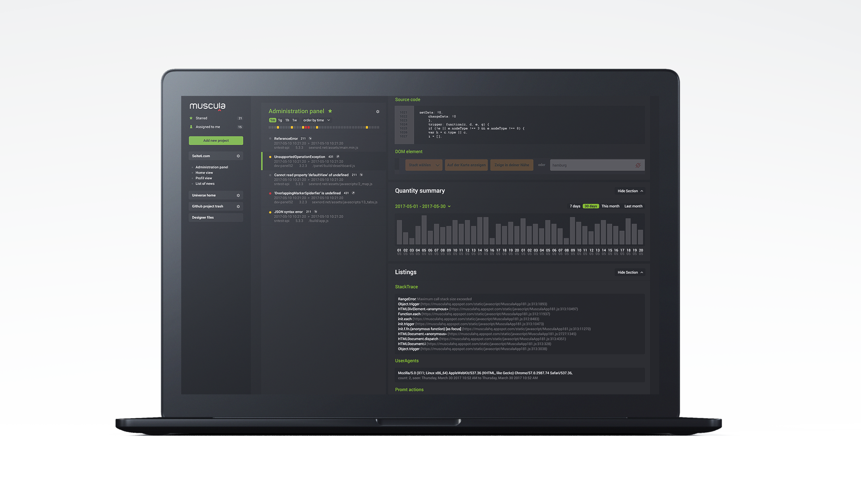Viewport: 861px width, 484px height.
Task: Click the first chart bar labeled 01 05
Action: pos(399,232)
